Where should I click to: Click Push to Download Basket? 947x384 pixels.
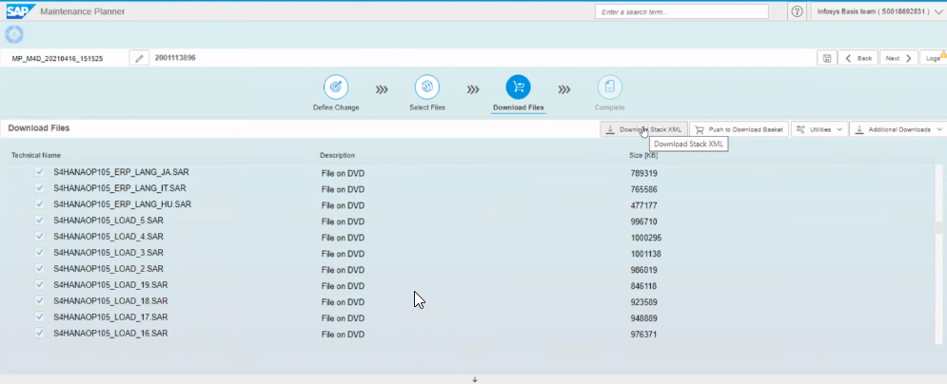click(x=740, y=129)
